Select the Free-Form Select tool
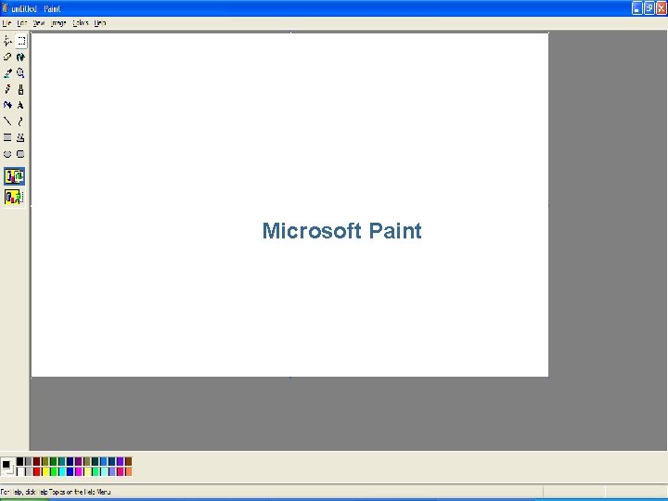668x501 pixels. (x=7, y=41)
